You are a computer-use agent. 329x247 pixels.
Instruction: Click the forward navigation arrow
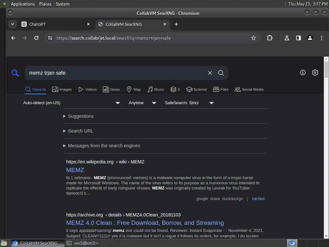[24, 38]
